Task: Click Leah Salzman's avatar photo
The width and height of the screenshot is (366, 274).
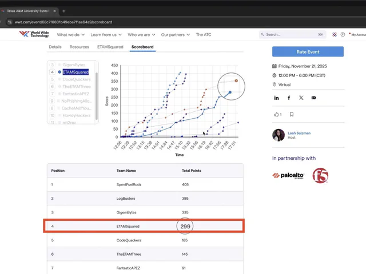Action: click(279, 135)
